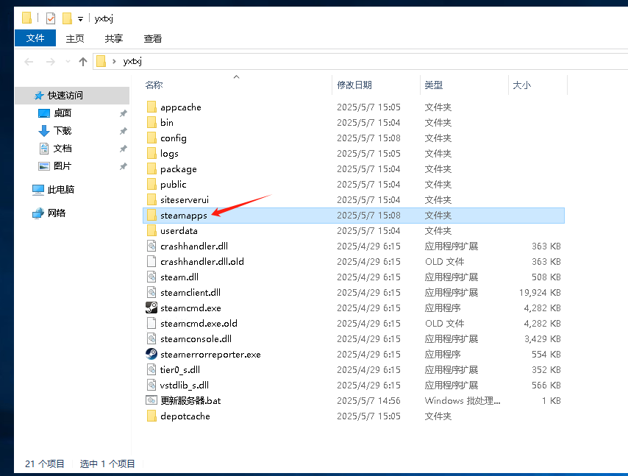Select the steamcmd.exe Steam icon
This screenshot has width=628, height=476.
151,308
